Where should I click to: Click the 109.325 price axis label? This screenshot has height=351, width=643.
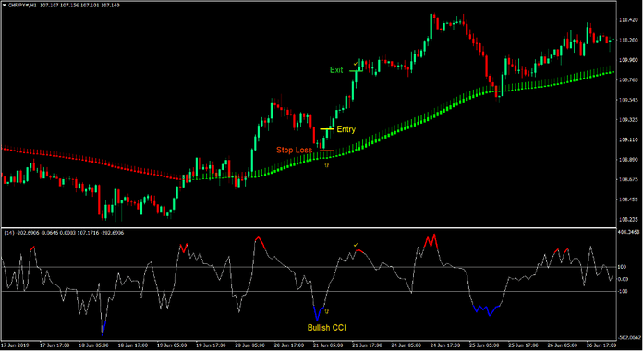coord(628,120)
